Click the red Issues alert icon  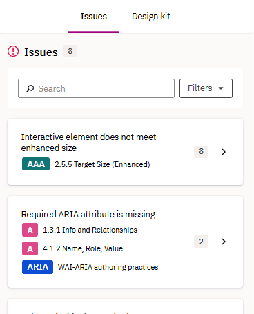[13, 51]
